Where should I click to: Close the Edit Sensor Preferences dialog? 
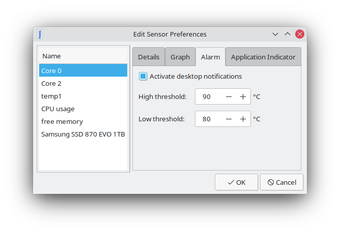300,34
